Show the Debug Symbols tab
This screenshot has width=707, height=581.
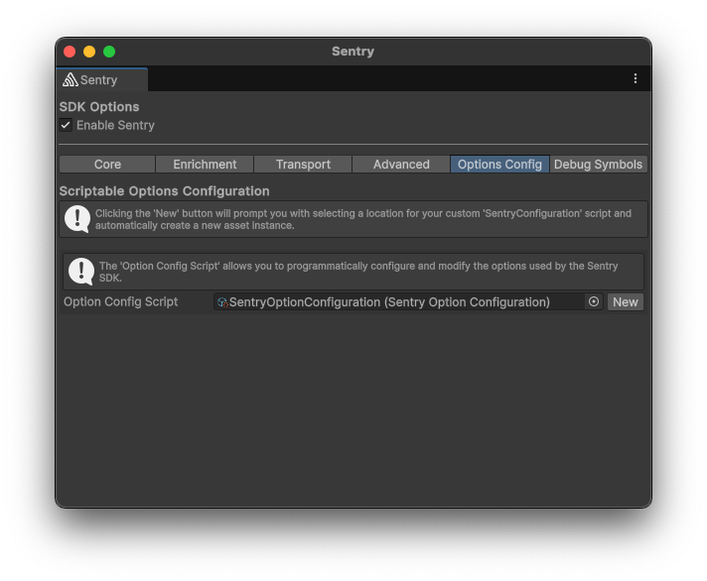click(598, 165)
